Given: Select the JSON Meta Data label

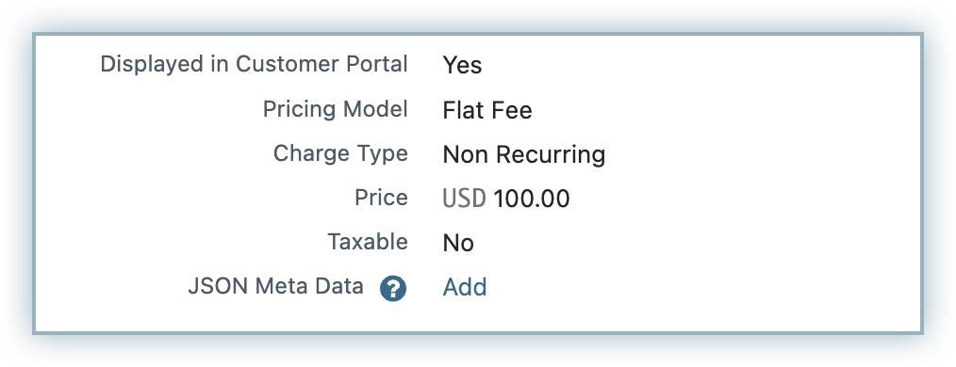Looking at the screenshot, I should coord(275,286).
